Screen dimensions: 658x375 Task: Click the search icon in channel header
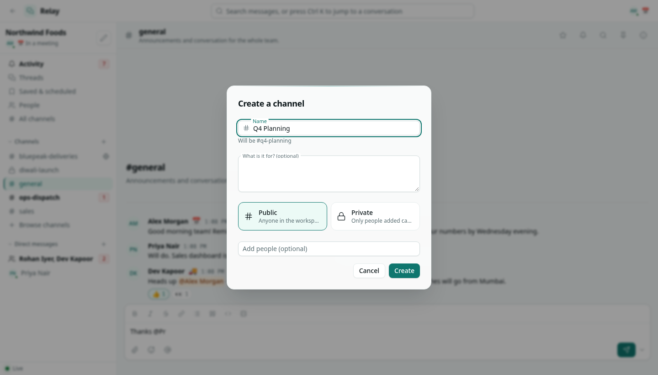click(603, 35)
